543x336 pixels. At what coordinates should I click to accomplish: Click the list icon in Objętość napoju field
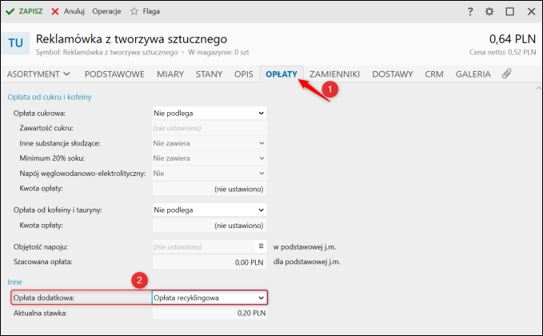click(262, 246)
